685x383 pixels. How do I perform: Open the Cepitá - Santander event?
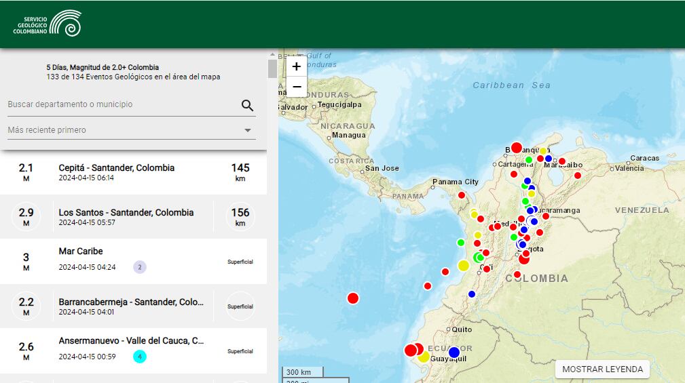tap(133, 172)
